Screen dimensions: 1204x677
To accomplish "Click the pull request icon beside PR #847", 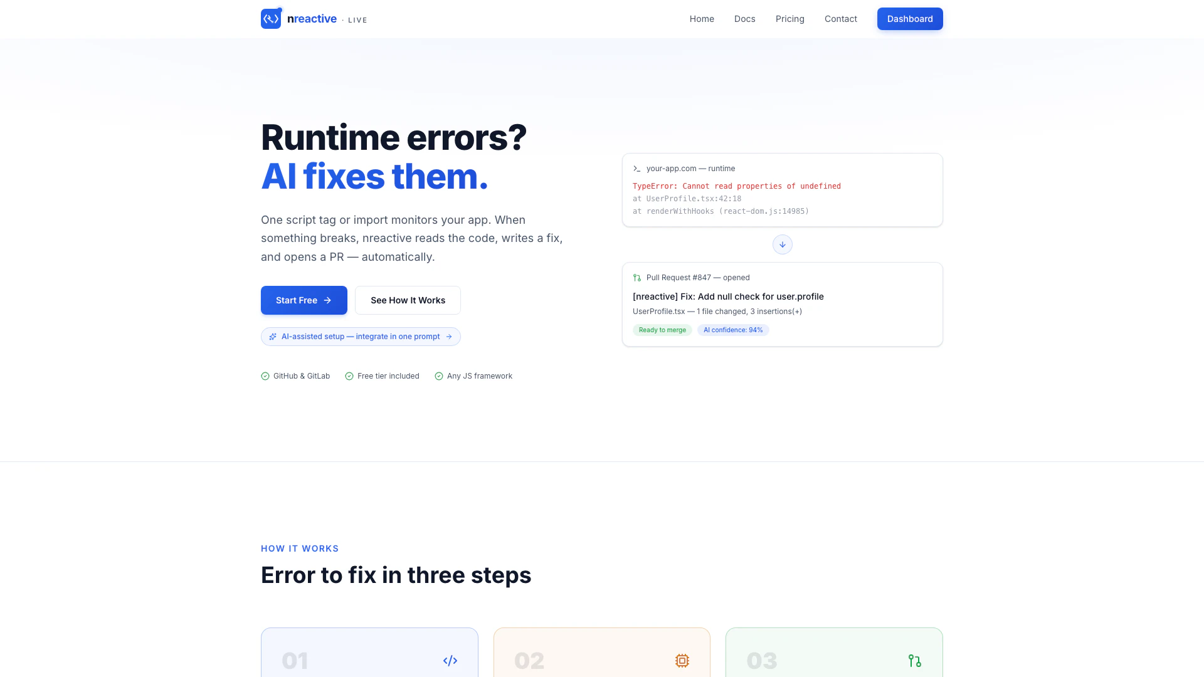I will coord(636,278).
